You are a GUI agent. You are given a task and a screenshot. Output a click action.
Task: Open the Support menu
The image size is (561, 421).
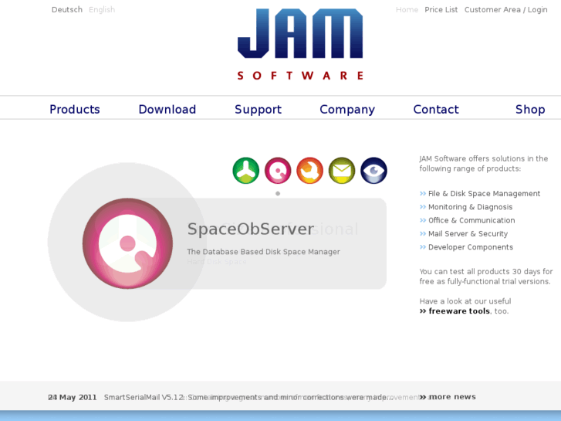[259, 109]
